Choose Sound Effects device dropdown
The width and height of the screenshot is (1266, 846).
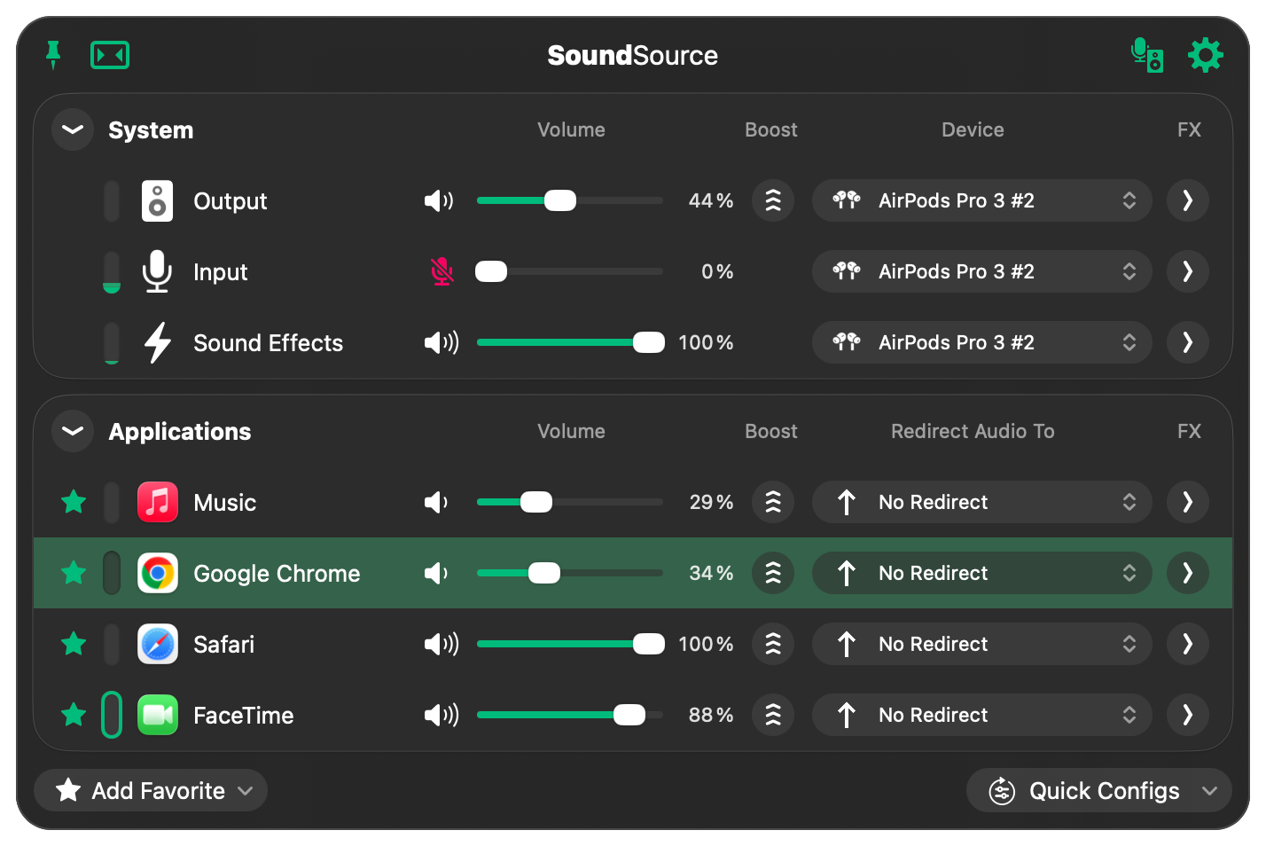click(982, 342)
